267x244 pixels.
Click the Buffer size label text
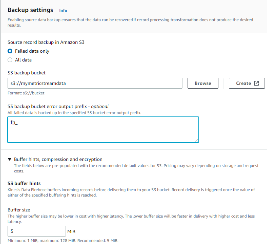point(19,210)
